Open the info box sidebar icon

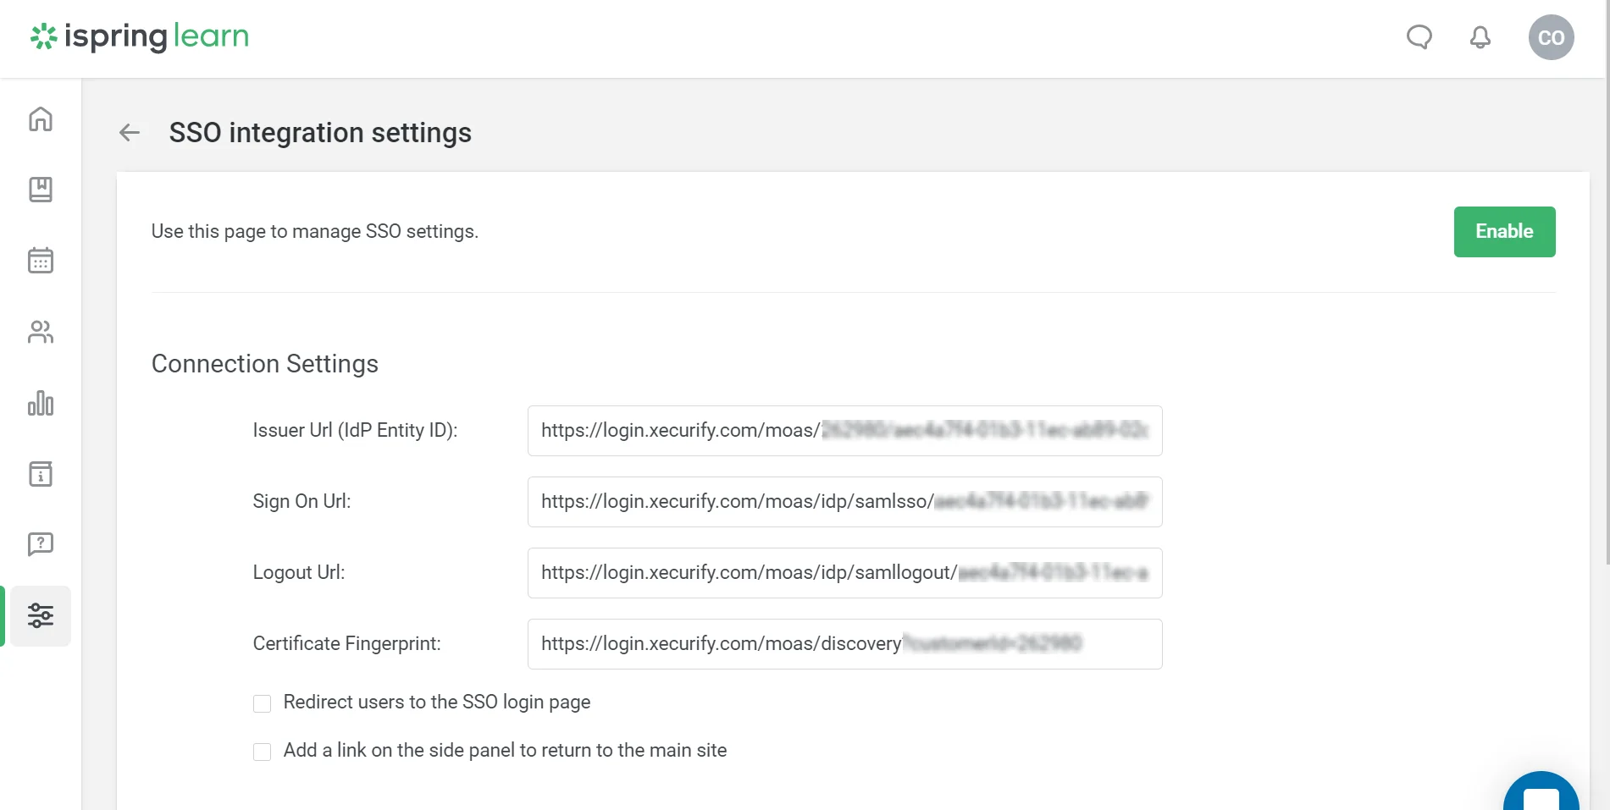pos(41,474)
